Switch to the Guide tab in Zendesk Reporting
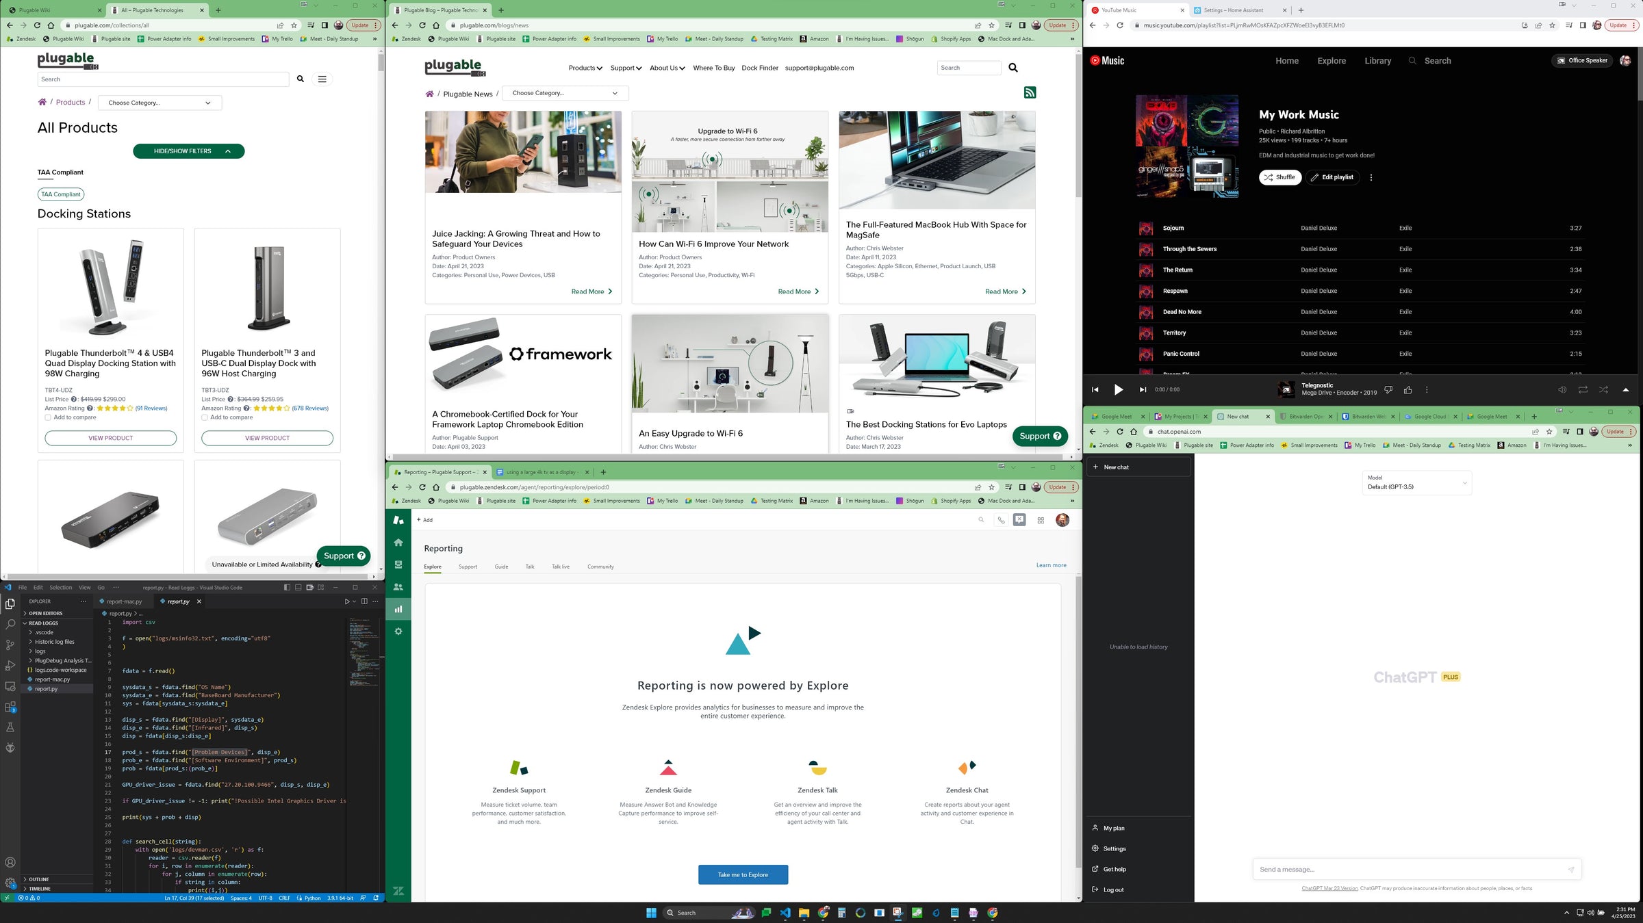The height and width of the screenshot is (923, 1643). [x=501, y=567]
